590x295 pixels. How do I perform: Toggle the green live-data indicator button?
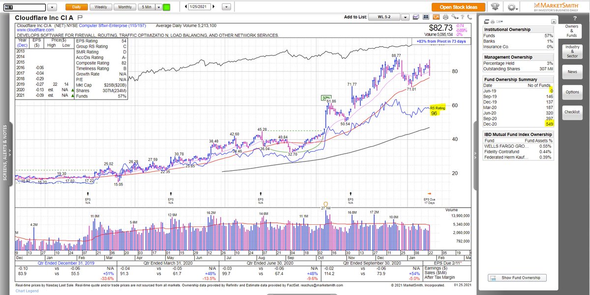pyautogui.click(x=166, y=7)
